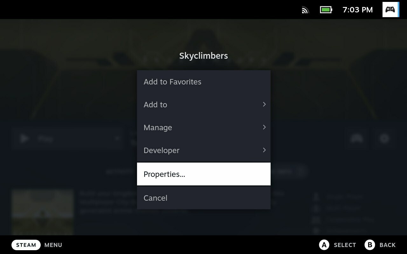The height and width of the screenshot is (254, 407).
Task: Click the Wi-Fi signal status icon
Action: [x=305, y=10]
